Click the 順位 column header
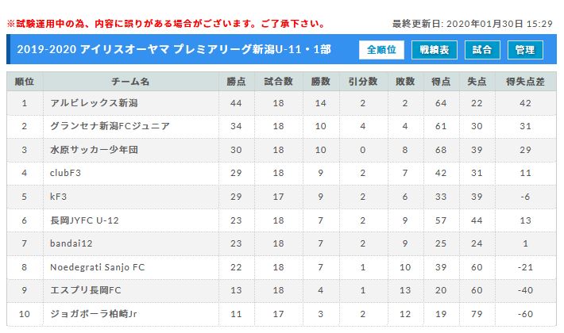Viewport: 564px width, 333px height. click(25, 81)
